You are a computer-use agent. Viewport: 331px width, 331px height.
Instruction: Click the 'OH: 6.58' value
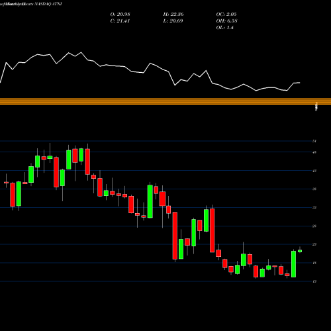226,21
